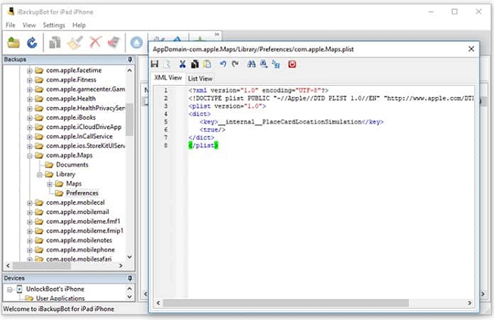Viewport: 494px width, 320px height.
Task: Click the blue refresh backups icon
Action: pos(33,43)
